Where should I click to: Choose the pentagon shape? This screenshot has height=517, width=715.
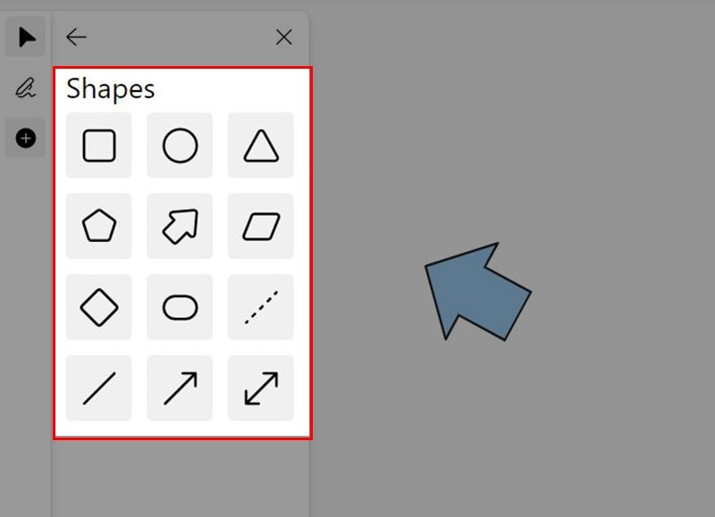tap(99, 227)
